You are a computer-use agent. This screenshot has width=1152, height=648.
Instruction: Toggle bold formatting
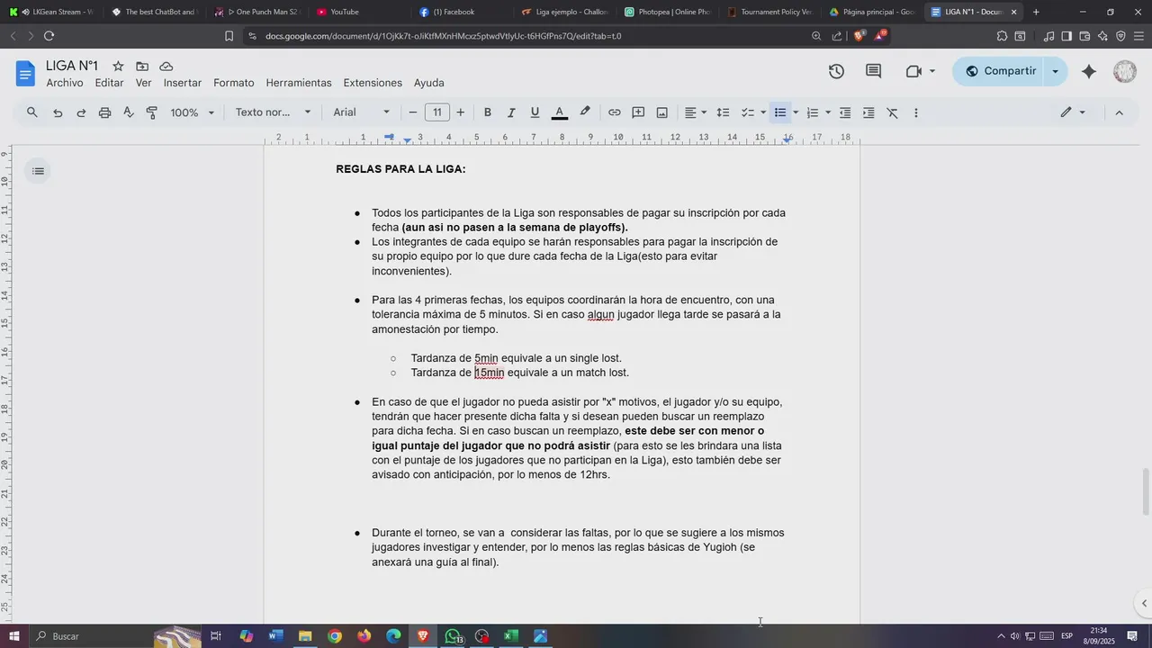point(488,112)
